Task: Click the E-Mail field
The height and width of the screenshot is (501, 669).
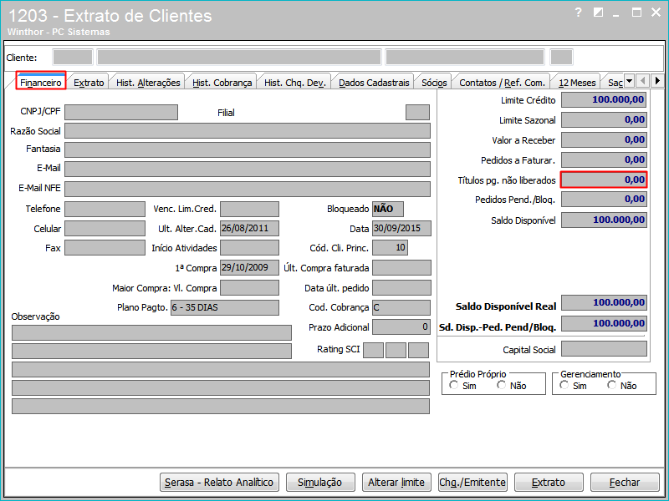Action: tap(248, 170)
